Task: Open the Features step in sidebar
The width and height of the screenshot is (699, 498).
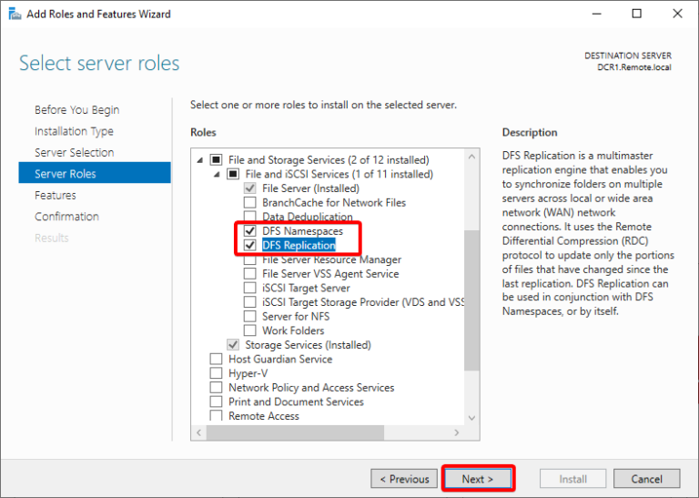Action: coord(56,195)
